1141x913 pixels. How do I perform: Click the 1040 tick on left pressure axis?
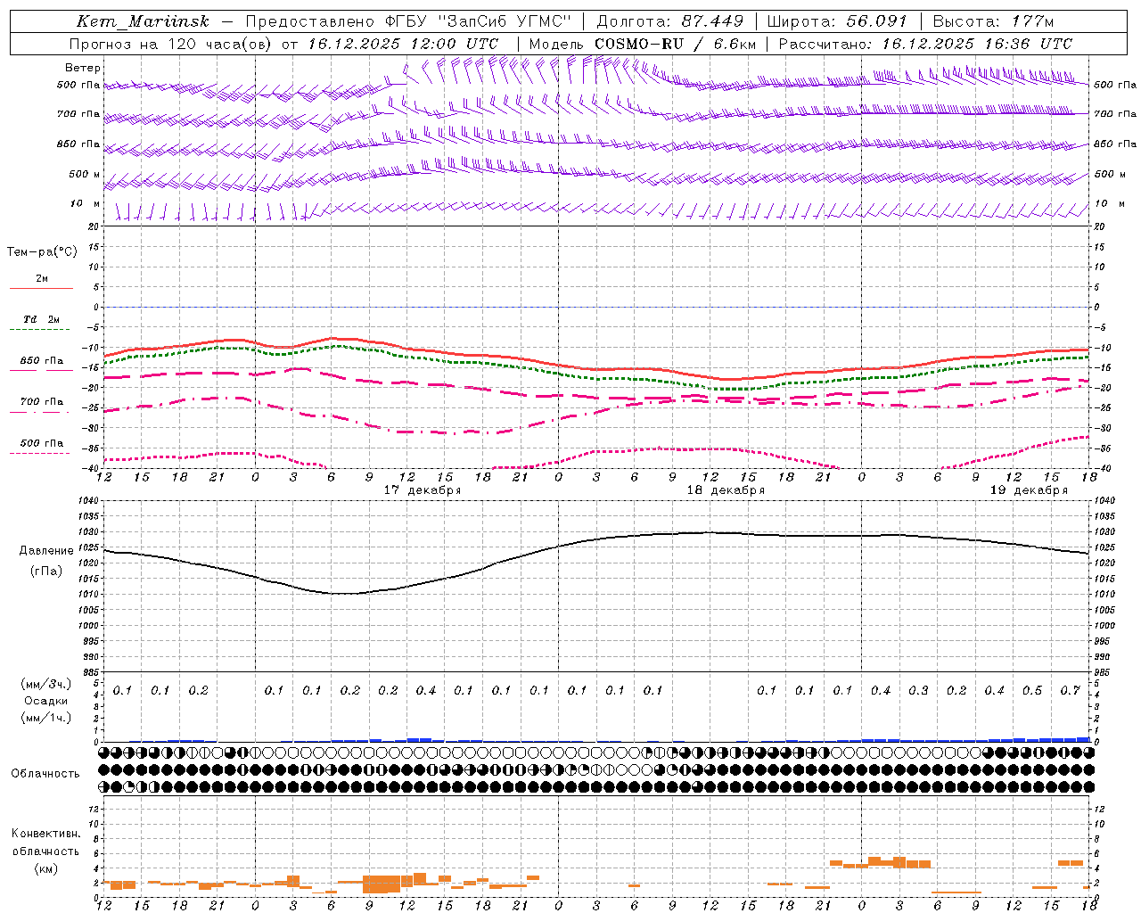point(88,501)
